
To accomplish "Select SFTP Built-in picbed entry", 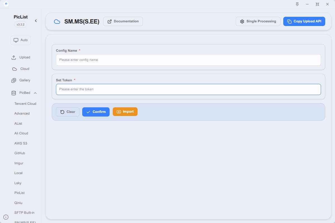I will pos(24,213).
